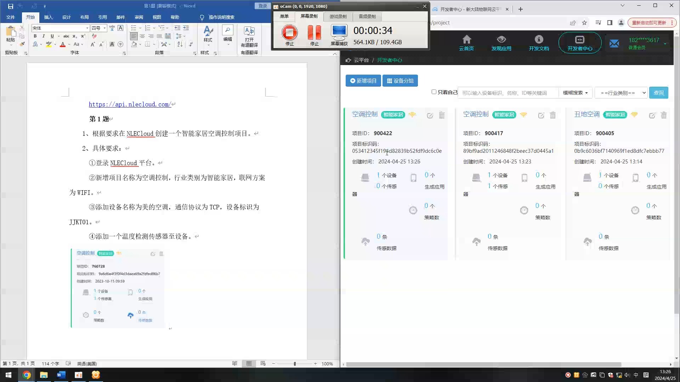
Task: Apply subscript x₂ formatting
Action: click(74, 36)
